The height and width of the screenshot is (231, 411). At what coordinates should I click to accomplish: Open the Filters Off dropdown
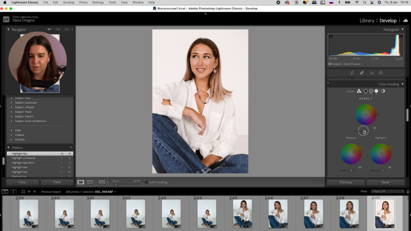pyautogui.click(x=387, y=192)
